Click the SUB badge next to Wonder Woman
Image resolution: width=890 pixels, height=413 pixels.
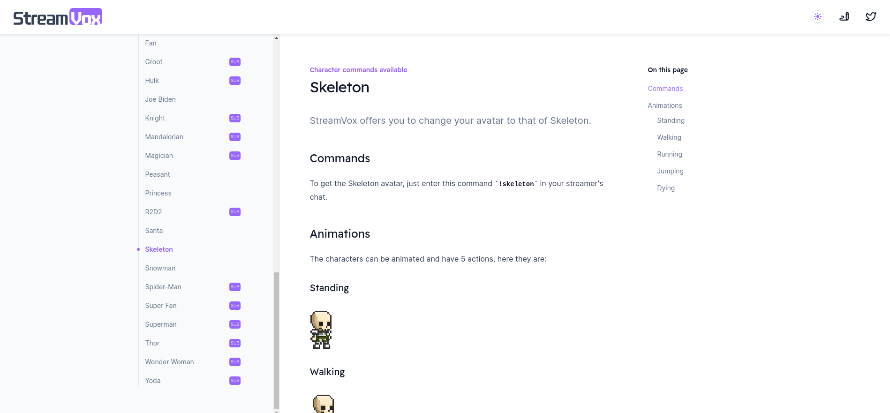coord(235,362)
